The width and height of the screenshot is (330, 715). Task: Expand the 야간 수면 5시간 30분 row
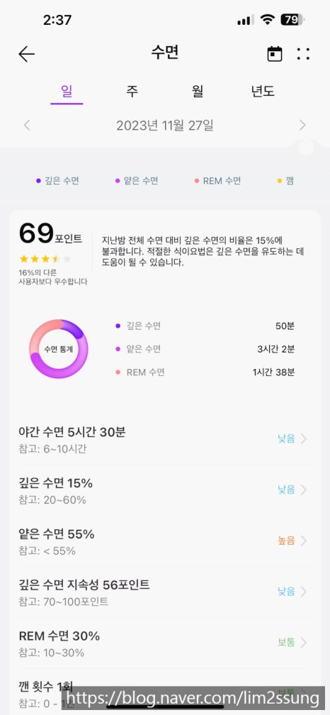164,440
